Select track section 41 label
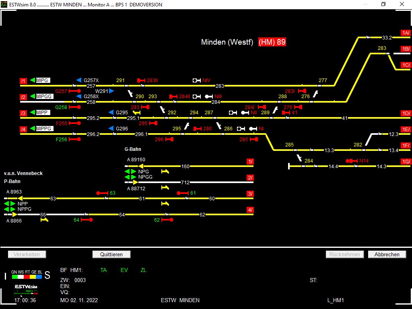 [344, 118]
